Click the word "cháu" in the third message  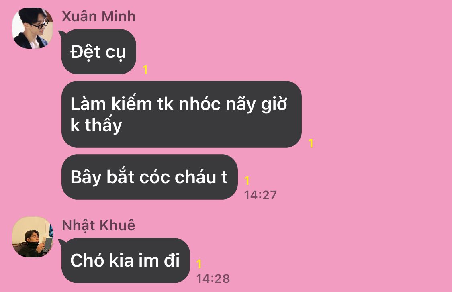(x=195, y=177)
